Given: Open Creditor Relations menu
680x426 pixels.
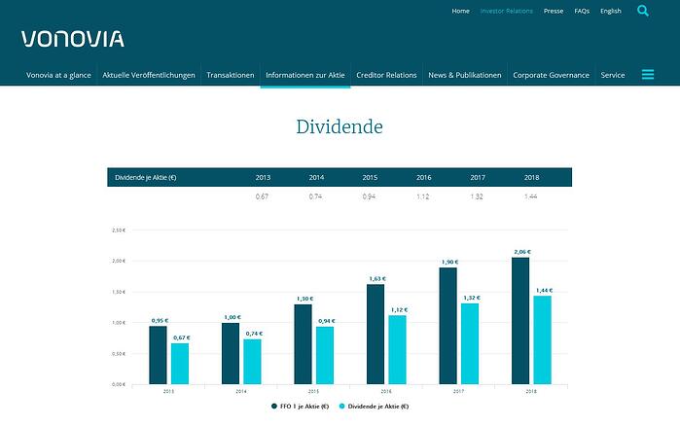Looking at the screenshot, I should coord(386,75).
